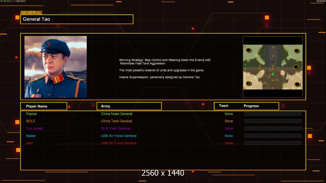Click the 'most powerful arsenal' description line
Viewport: 326px width, 183px height.
pos(161,70)
